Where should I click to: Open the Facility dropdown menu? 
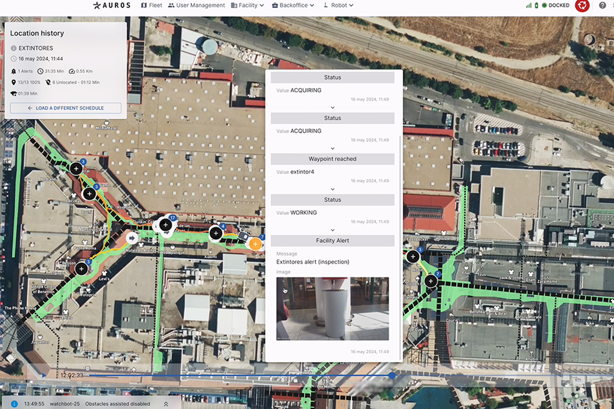pyautogui.click(x=248, y=5)
